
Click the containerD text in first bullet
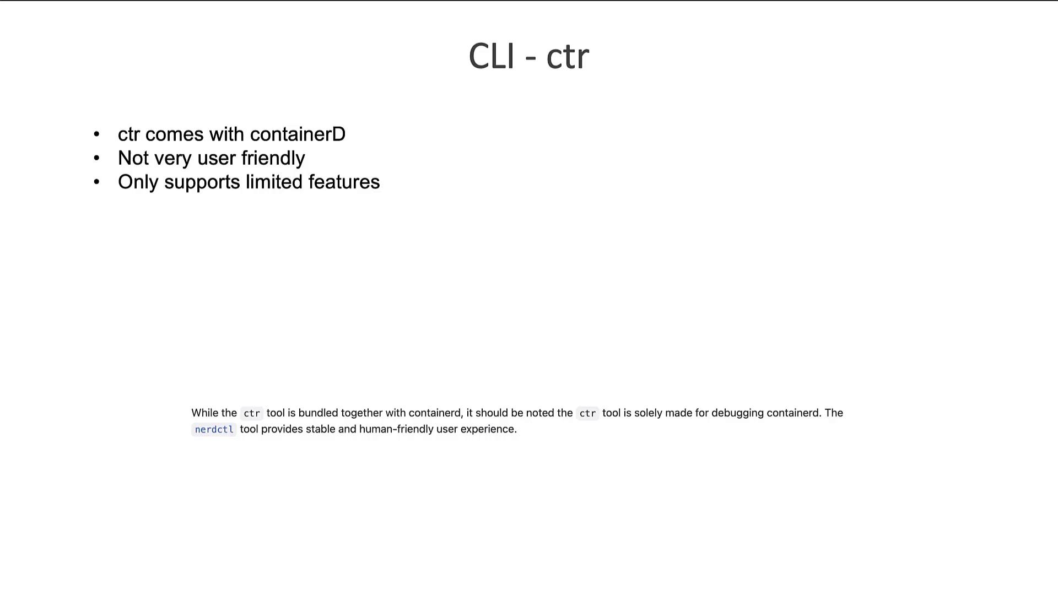coord(298,134)
